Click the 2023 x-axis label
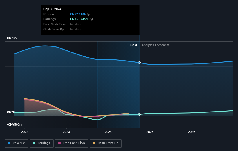238x151 pixels. click(x=66, y=132)
